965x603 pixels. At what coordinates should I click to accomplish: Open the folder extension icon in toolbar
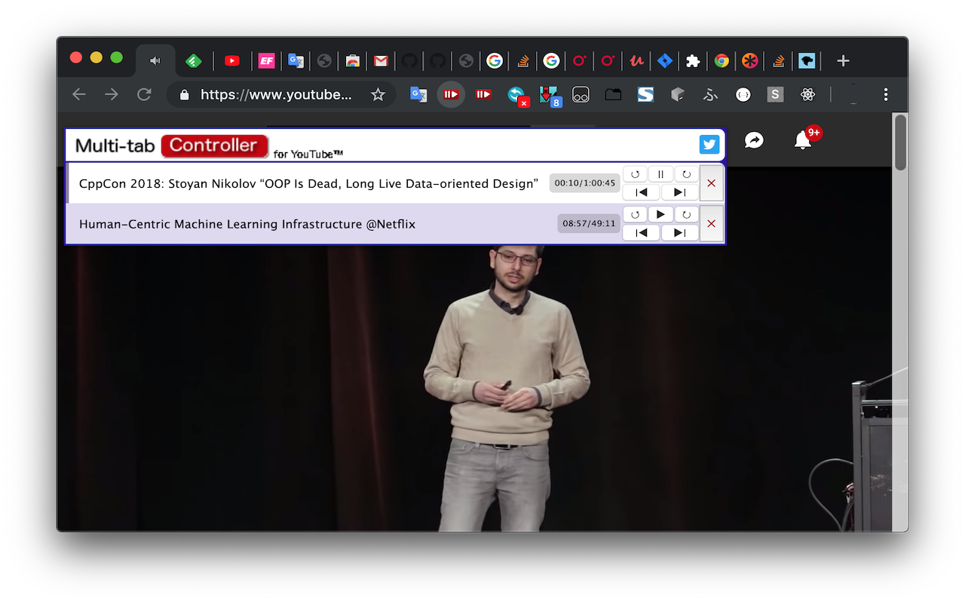[613, 95]
